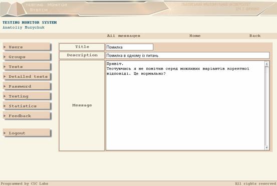Click the Description field label
Screen dimensions: 277x186
82,55
